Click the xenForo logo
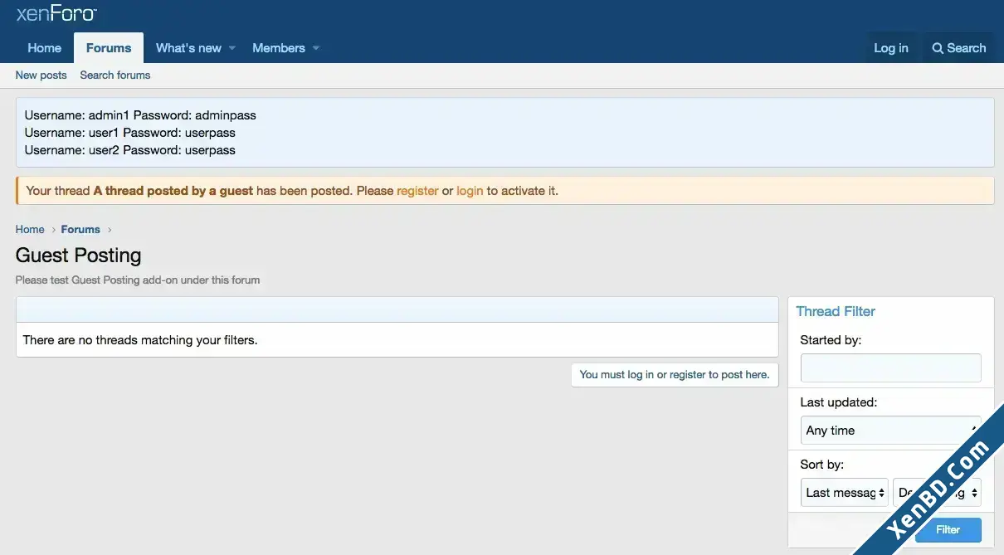Viewport: 1004px width, 555px height. (x=56, y=13)
